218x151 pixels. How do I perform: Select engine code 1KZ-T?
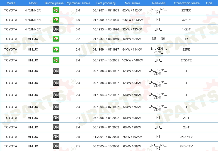point(186,29)
